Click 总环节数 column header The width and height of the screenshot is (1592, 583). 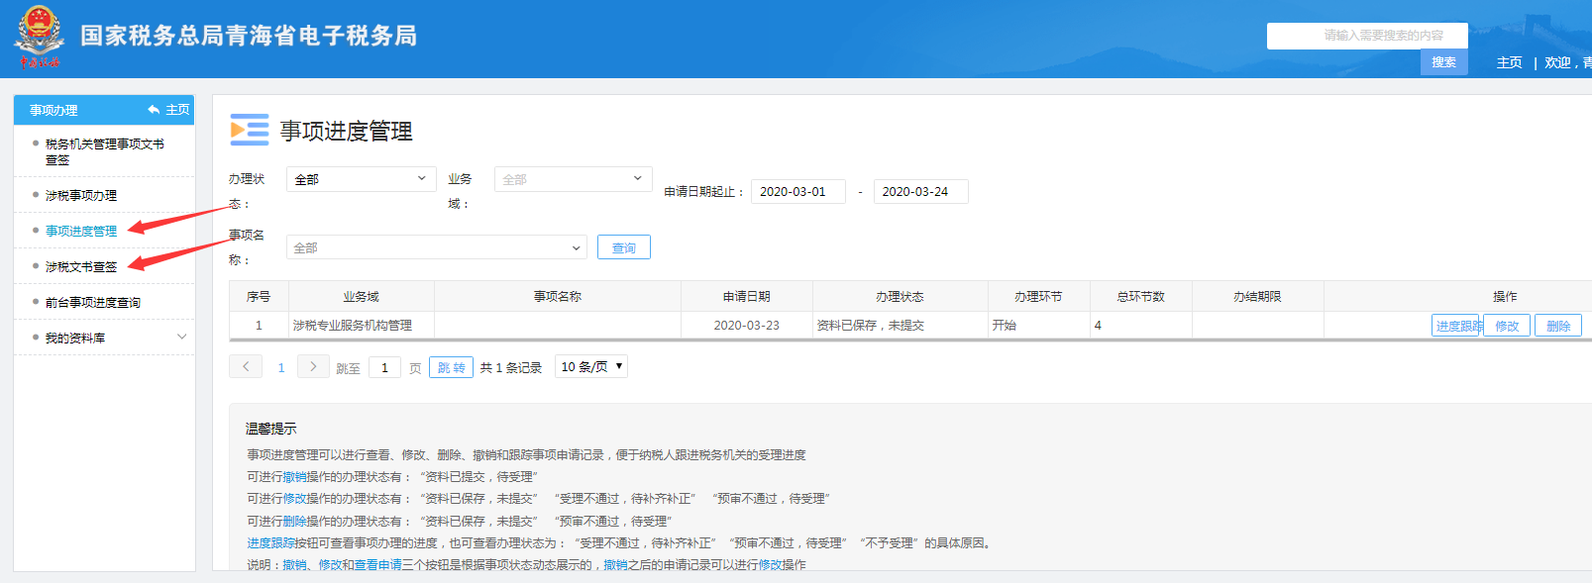(x=1141, y=297)
